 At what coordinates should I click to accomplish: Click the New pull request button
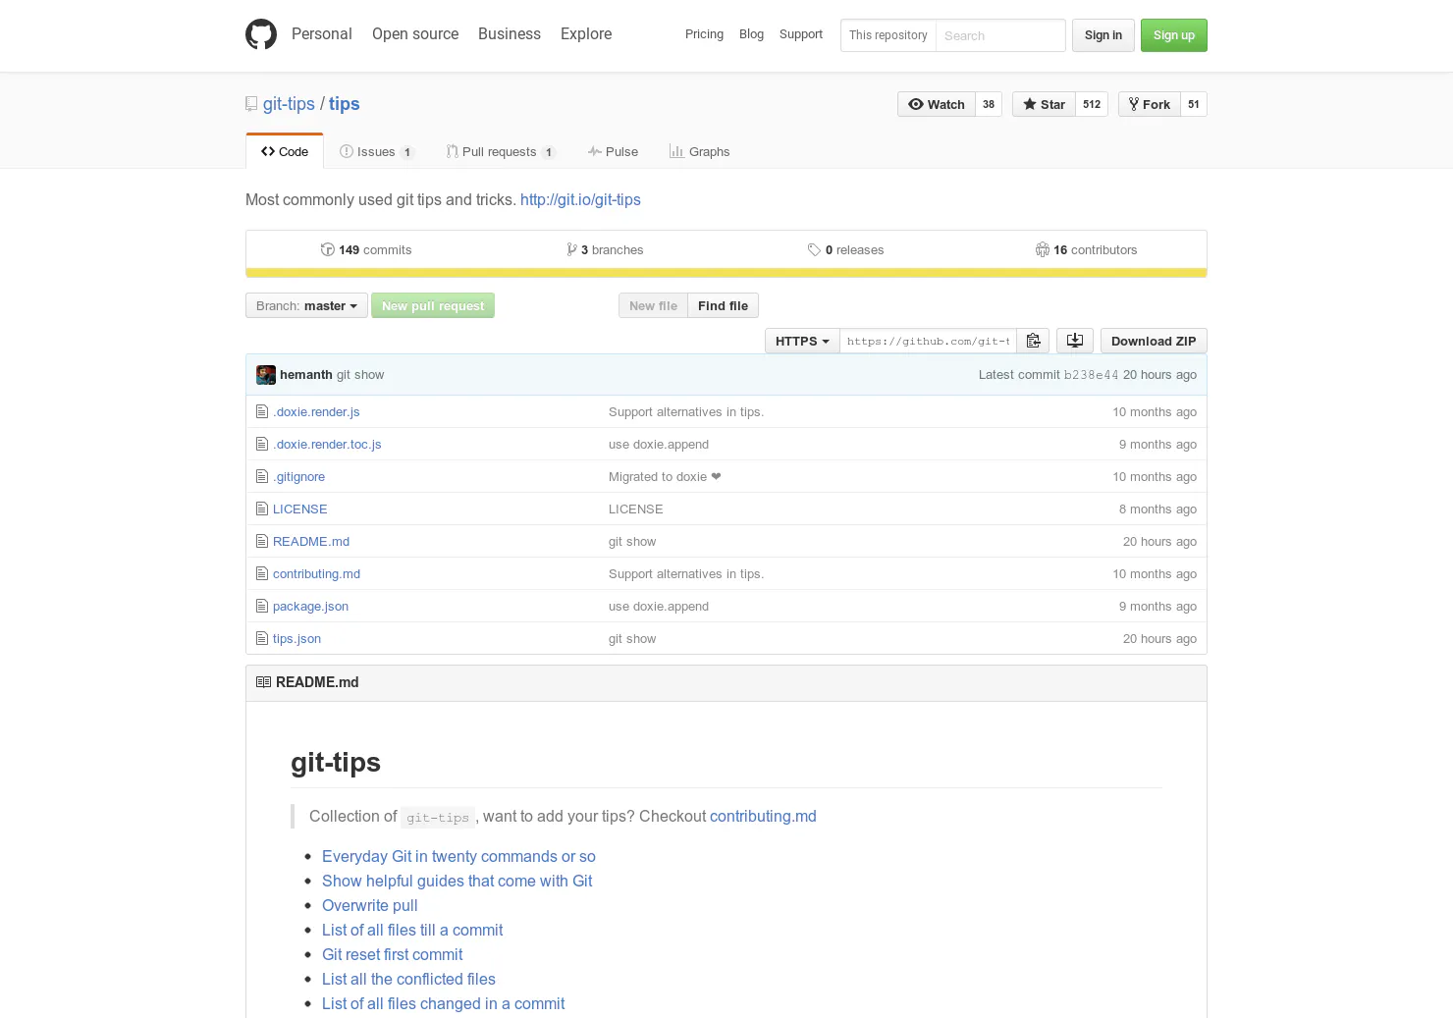point(433,305)
